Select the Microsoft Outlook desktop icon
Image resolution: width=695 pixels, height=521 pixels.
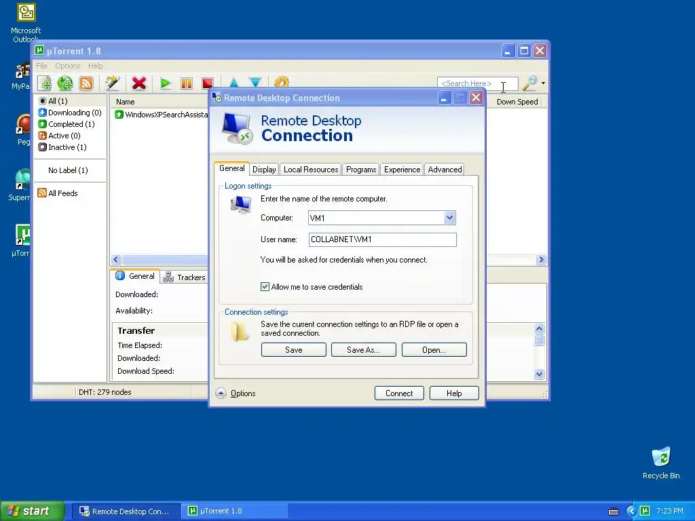click(26, 22)
